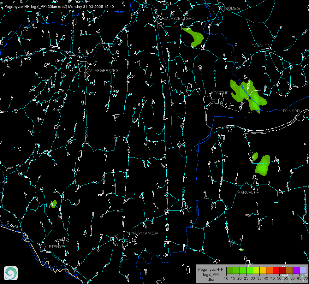Select the 10–15 dBZ dark green swatch

230,270
